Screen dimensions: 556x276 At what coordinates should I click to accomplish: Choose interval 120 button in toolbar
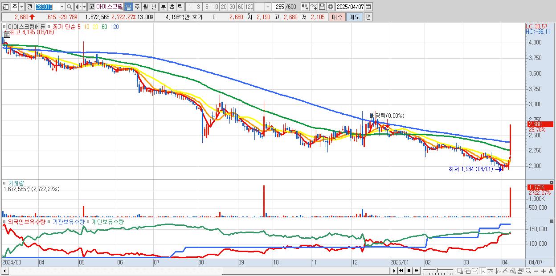pos(249,7)
